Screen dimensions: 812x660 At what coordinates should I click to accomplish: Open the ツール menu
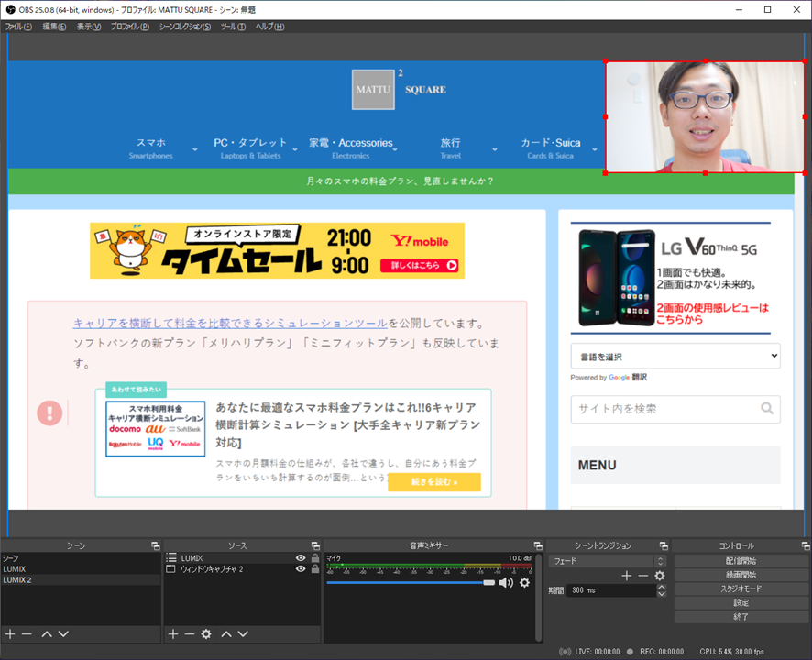[233, 27]
